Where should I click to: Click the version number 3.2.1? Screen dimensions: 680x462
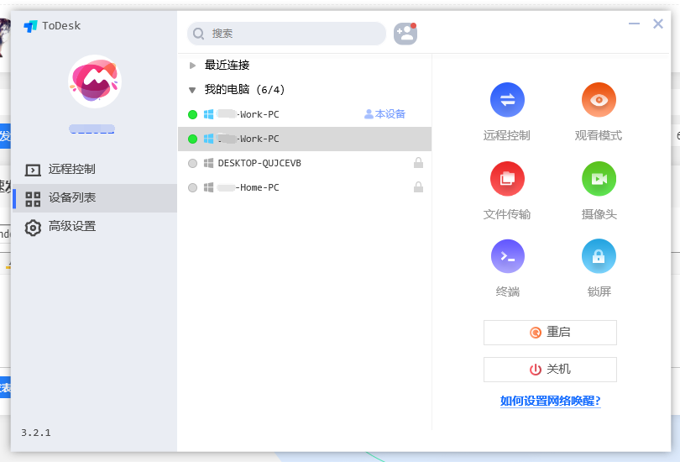click(x=36, y=433)
